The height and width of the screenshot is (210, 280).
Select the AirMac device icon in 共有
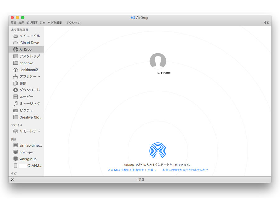[16, 166]
